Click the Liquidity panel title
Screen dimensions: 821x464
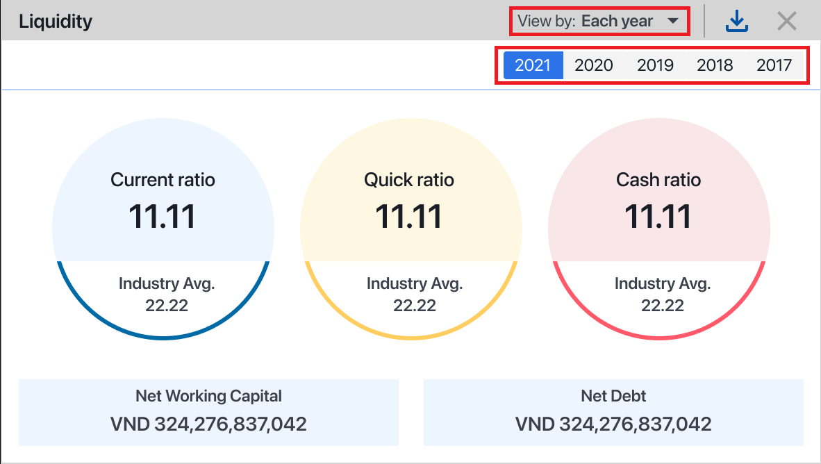56,22
